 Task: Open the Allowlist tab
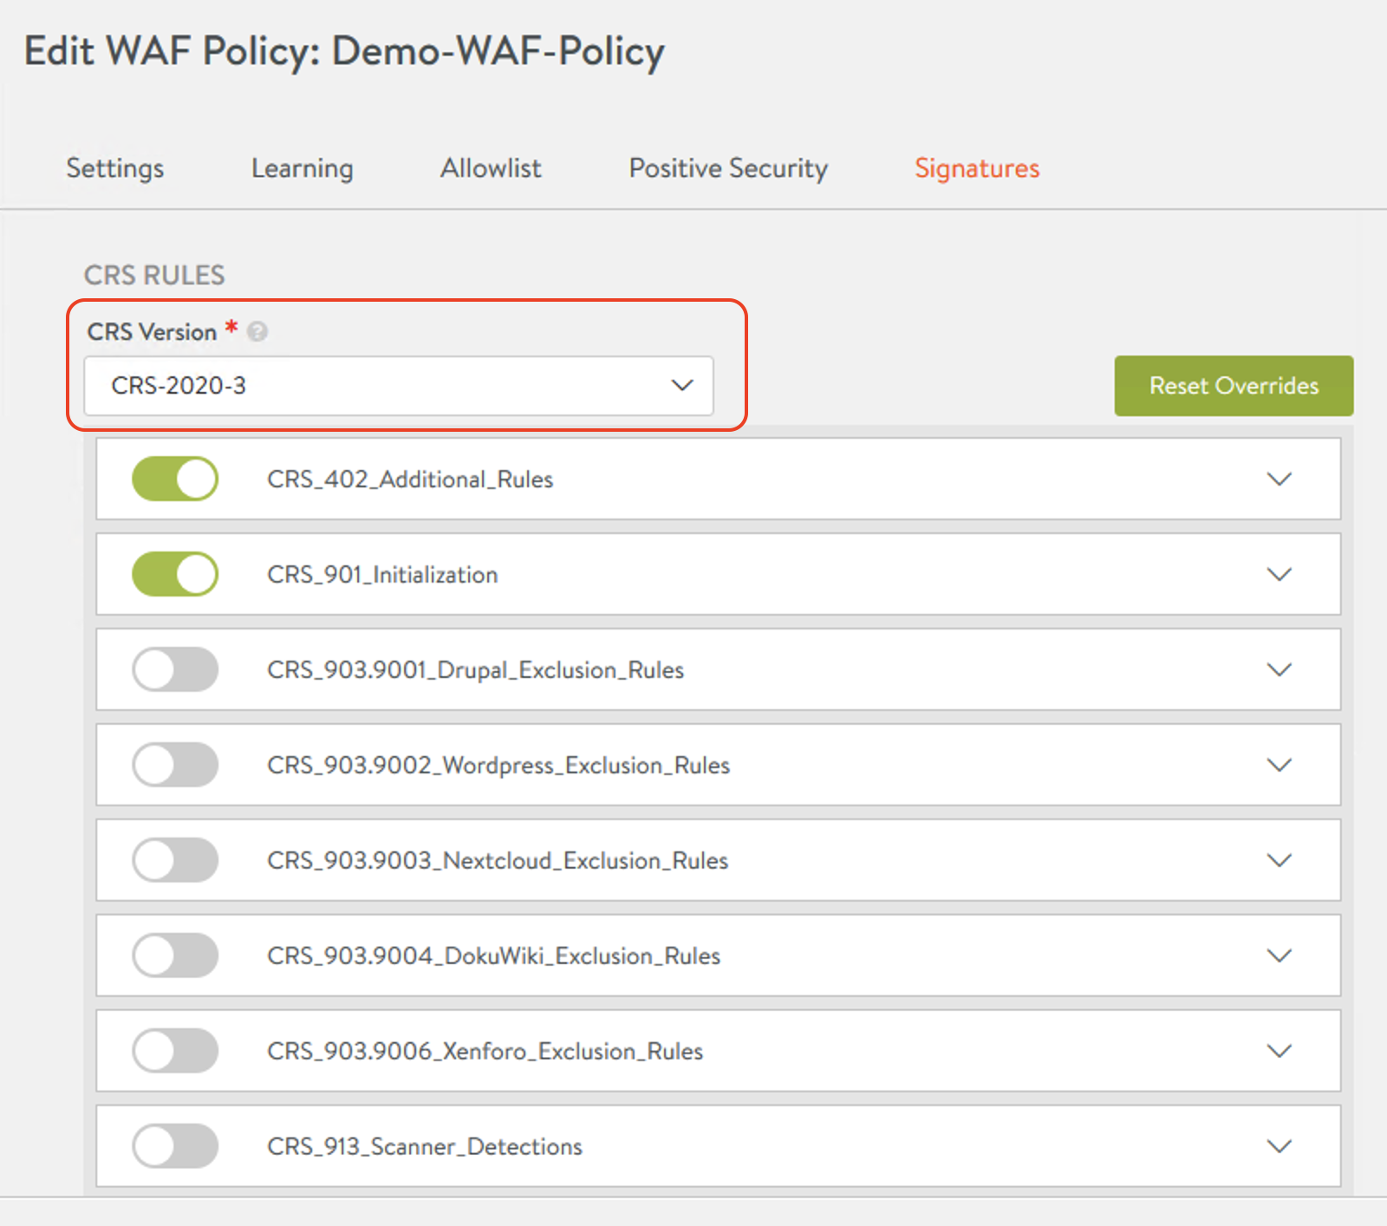[491, 168]
